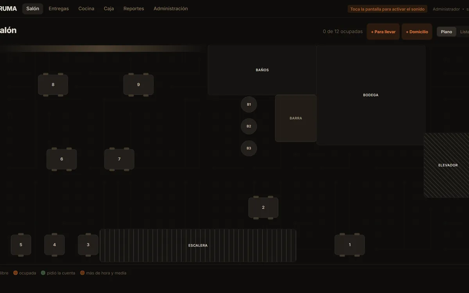
Task: Click the BODEGA zone label
Action: coord(371,95)
